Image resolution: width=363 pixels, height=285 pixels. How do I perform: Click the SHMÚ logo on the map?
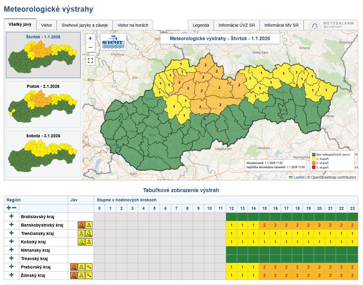click(113, 42)
